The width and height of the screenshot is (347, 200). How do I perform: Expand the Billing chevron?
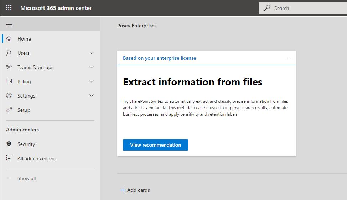click(x=92, y=81)
